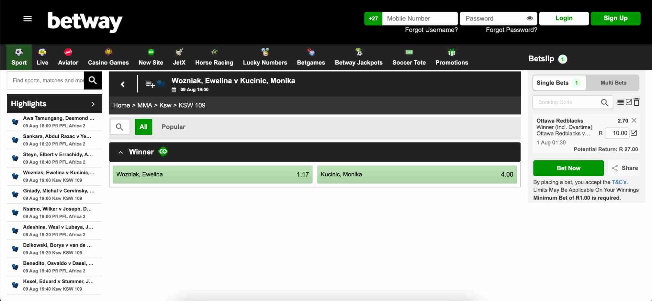Open Casino Games
Screen dimensions: 652x301
tap(108, 57)
